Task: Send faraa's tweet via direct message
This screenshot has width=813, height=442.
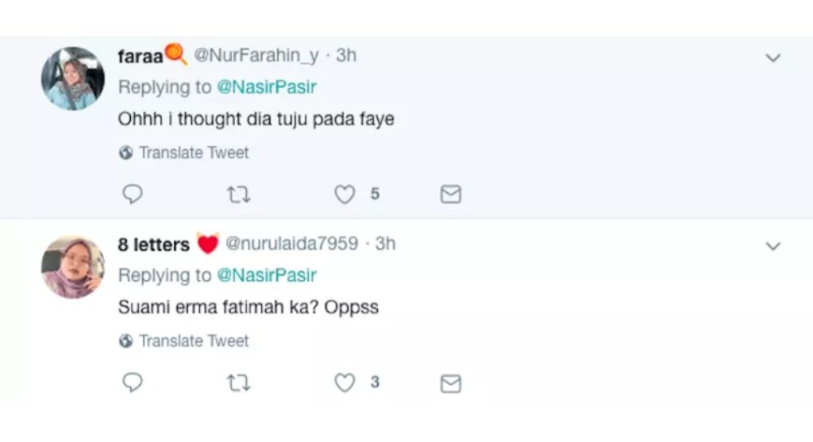Action: pos(450,194)
